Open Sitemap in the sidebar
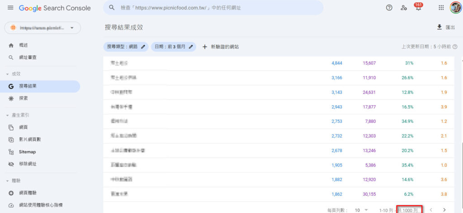Screen dimensions: 463x213 (27, 152)
